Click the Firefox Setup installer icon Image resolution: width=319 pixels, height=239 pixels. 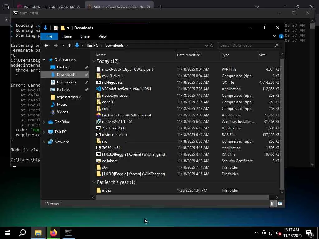coord(98,115)
